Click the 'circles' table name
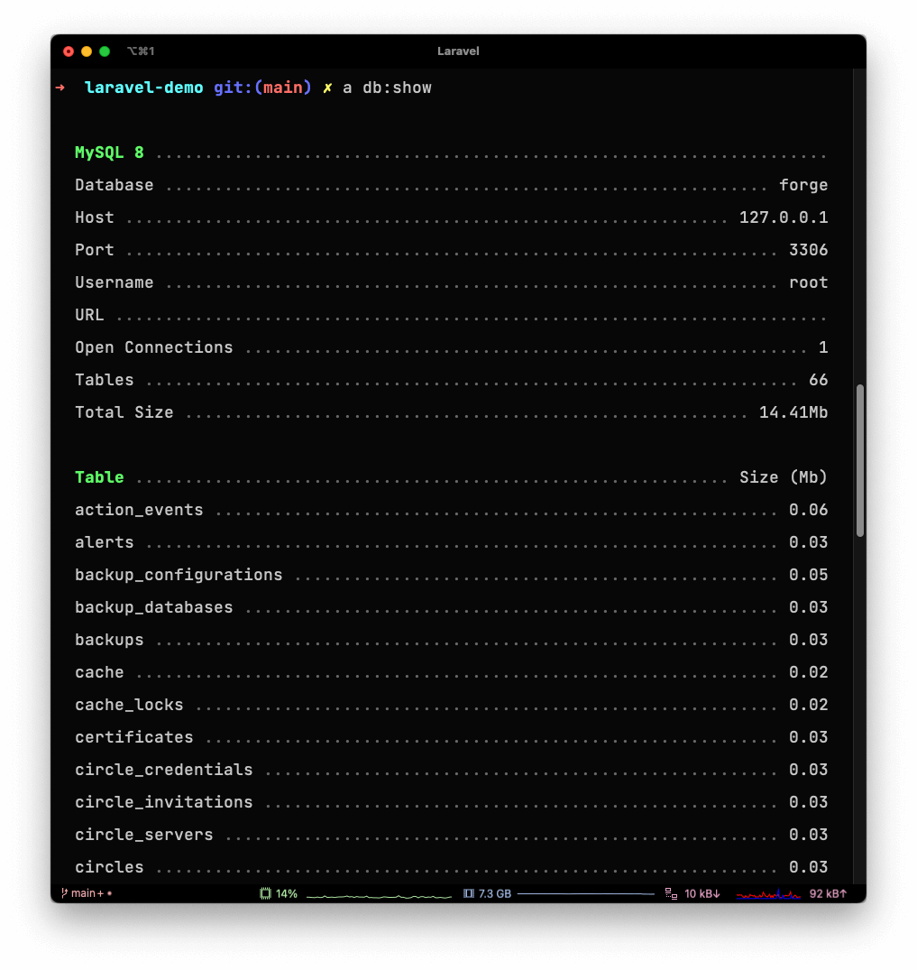Screen dimensions: 917x970 [109, 867]
